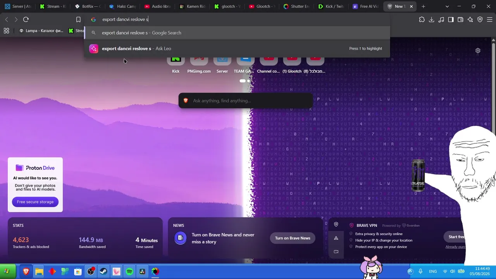The image size is (496, 279).
Task: Open the Brave browser taskbar icon
Action: point(26,271)
